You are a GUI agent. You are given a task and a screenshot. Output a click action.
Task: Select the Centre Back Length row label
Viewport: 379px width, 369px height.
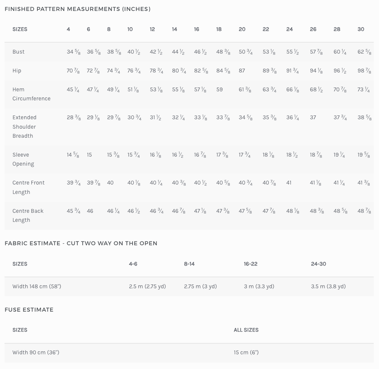click(x=28, y=215)
